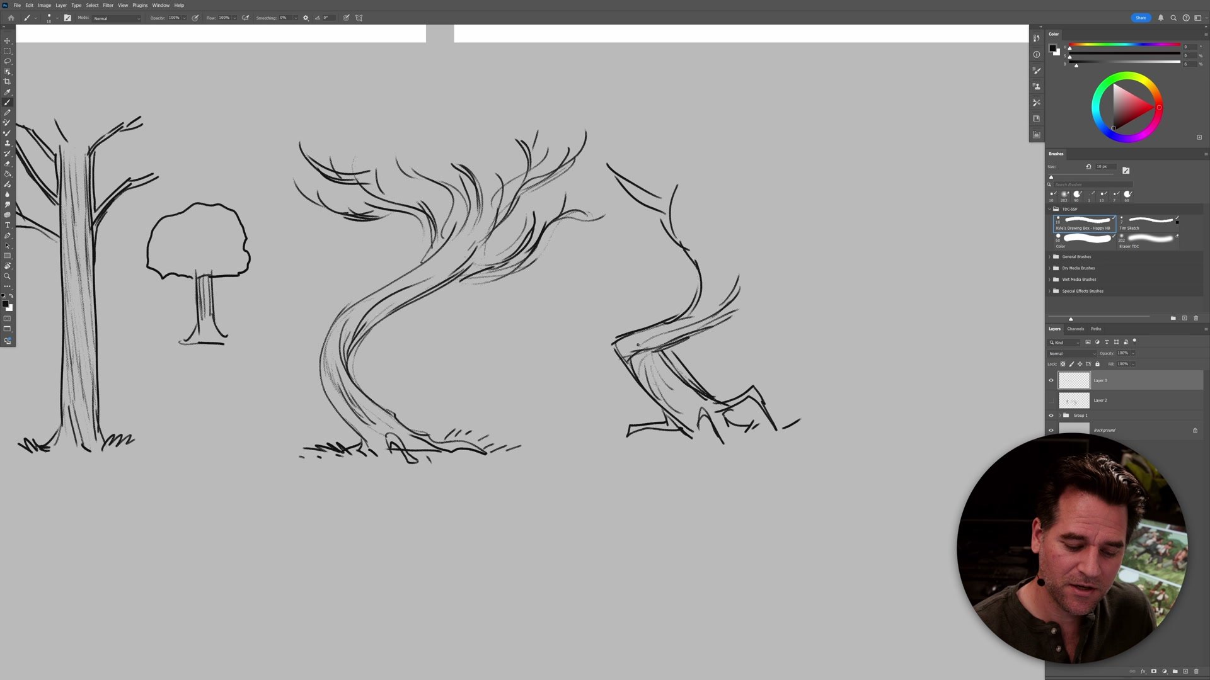Select the Eyedropper tool
Viewport: 1210px width, 680px height.
[8, 92]
